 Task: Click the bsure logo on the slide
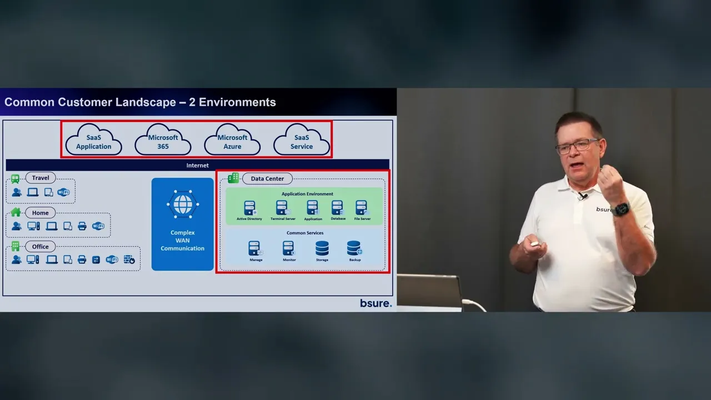pos(375,303)
